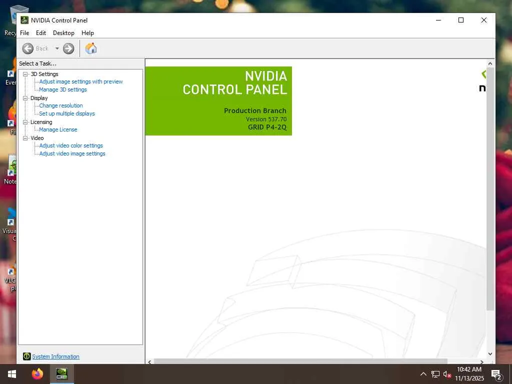Viewport: 512px width, 384px height.
Task: Open Back history dropdown arrow
Action: pos(57,48)
